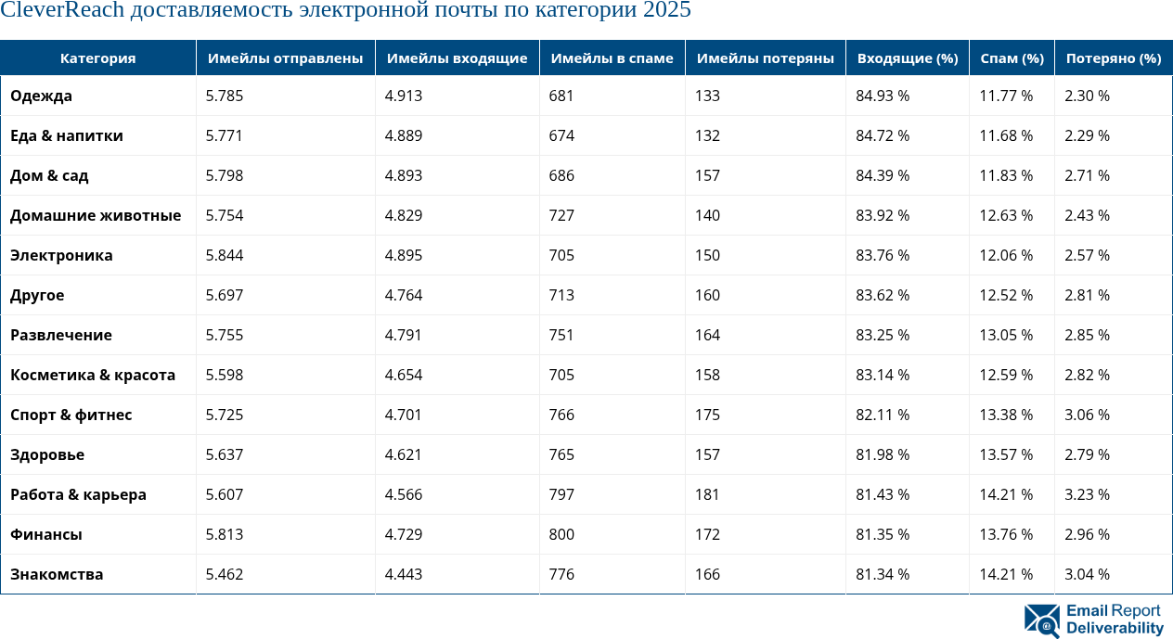Select sent value 5.771 for Еда & напитки
Image resolution: width=1173 pixels, height=639 pixels.
[x=225, y=135]
